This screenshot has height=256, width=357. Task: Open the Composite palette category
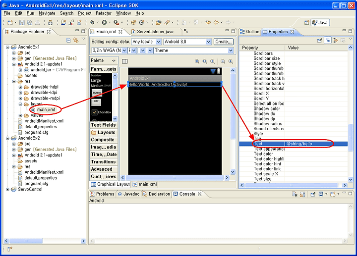(104, 140)
